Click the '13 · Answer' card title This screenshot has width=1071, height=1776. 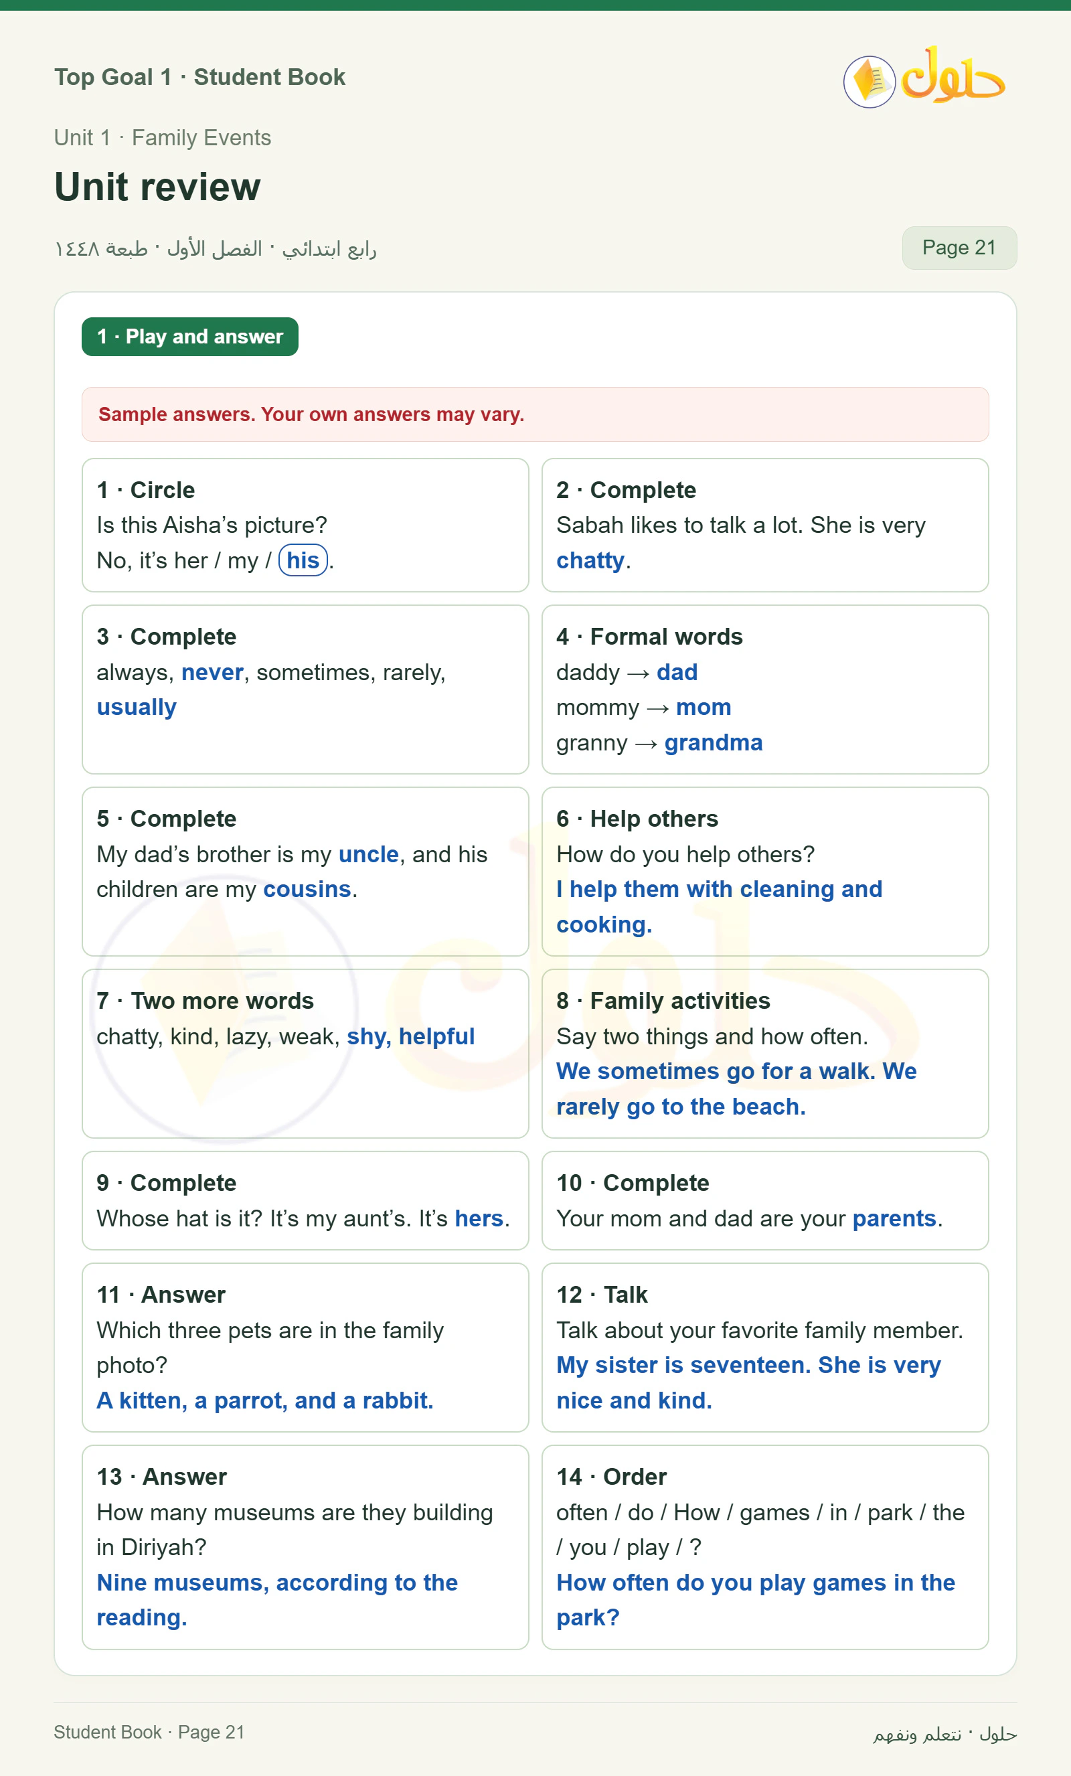161,1477
